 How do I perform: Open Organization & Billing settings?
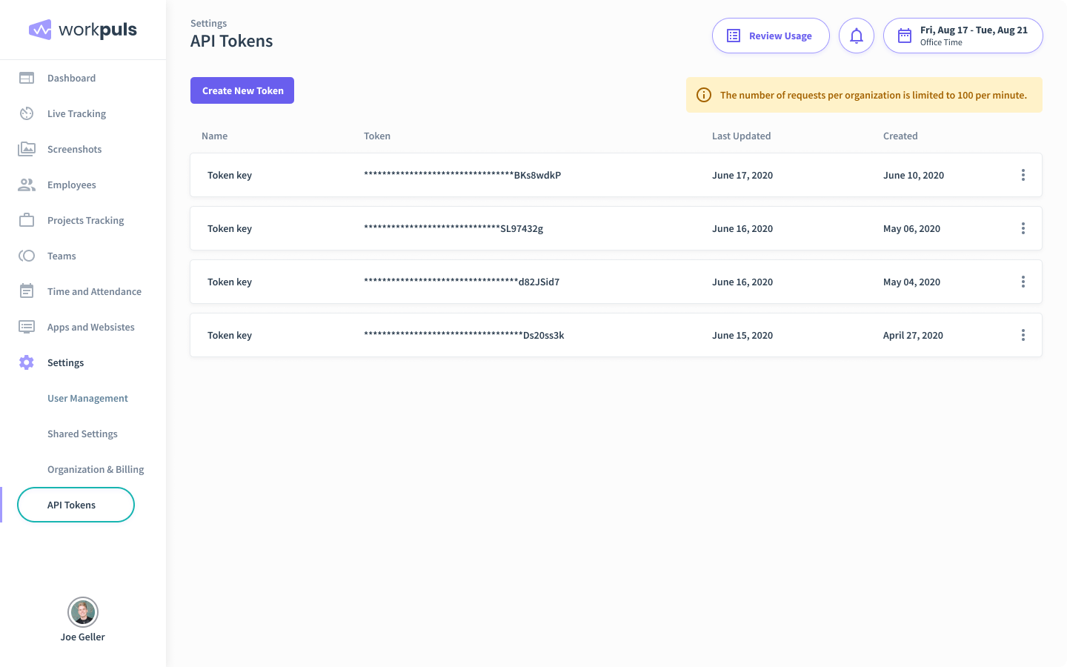point(96,469)
